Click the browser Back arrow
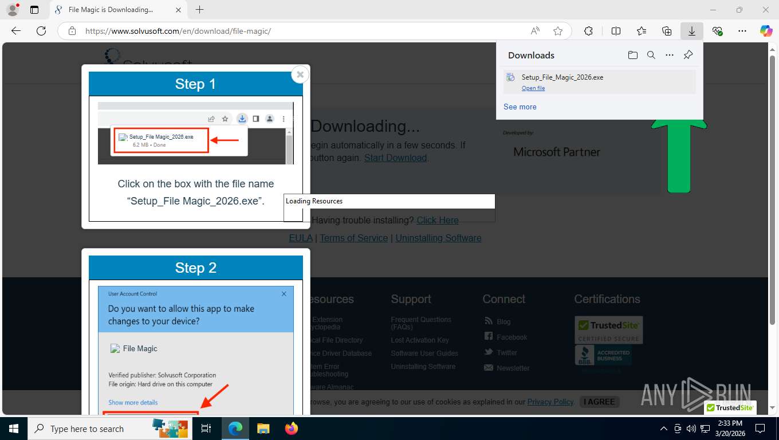This screenshot has width=779, height=440. click(x=16, y=31)
